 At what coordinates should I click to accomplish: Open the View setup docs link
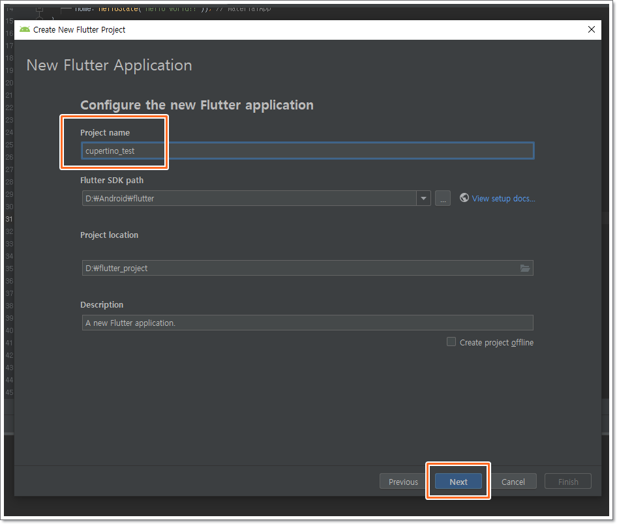[504, 199]
